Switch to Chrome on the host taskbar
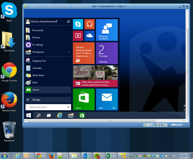193x159 pixels. coord(41,156)
